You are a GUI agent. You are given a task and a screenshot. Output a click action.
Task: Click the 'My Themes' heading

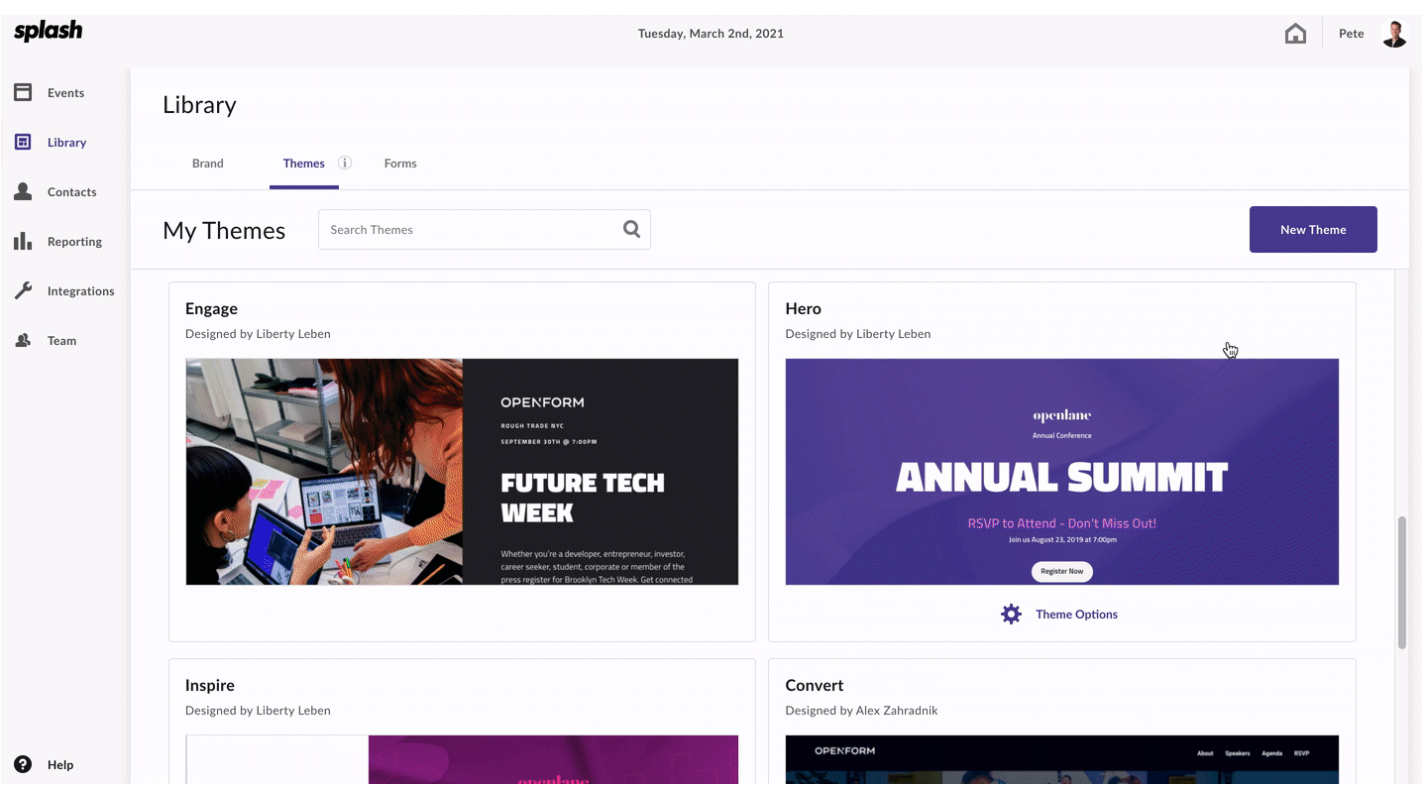tap(224, 230)
